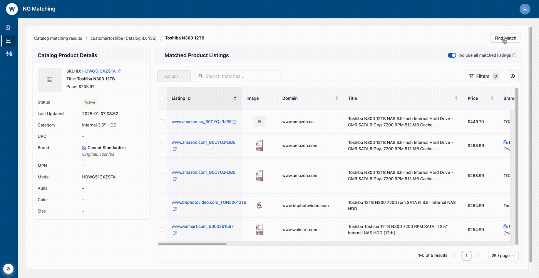Screen dimensions: 539x278
Task: Open listing www.amazon.ca_B0CYQJRJB5
Action: tap(202, 122)
